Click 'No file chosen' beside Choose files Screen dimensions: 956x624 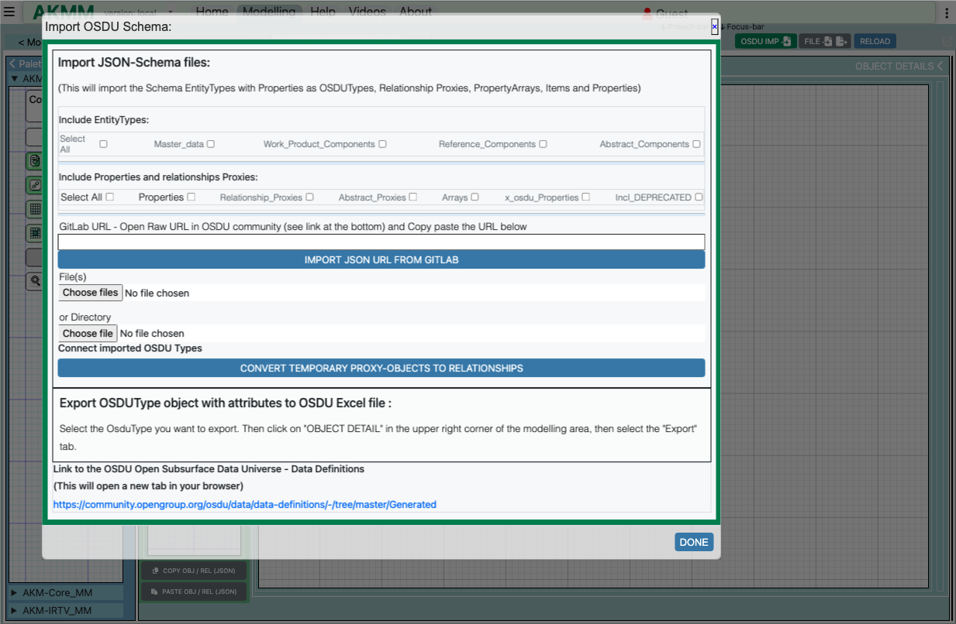[x=157, y=293]
